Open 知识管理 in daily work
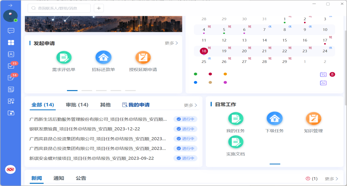This screenshot has width=347, height=186. click(x=313, y=119)
